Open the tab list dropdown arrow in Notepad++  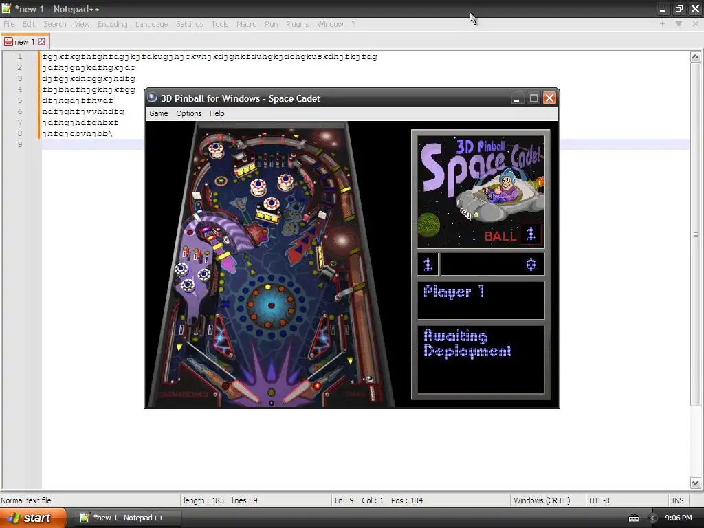[679, 24]
